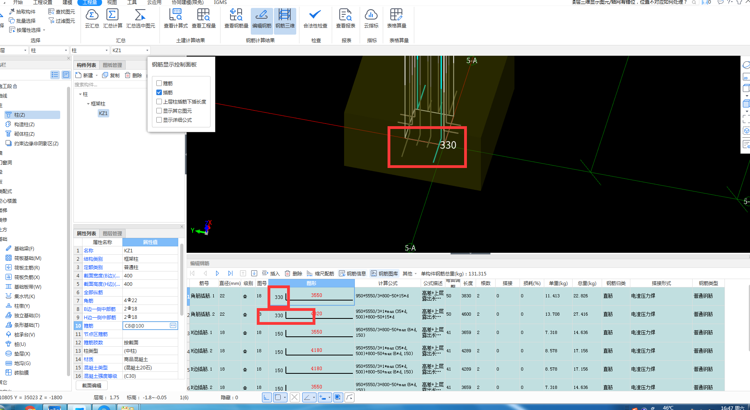Screen dimensions: 750x410
Task: Click the 图形 column header
Action: [311, 283]
